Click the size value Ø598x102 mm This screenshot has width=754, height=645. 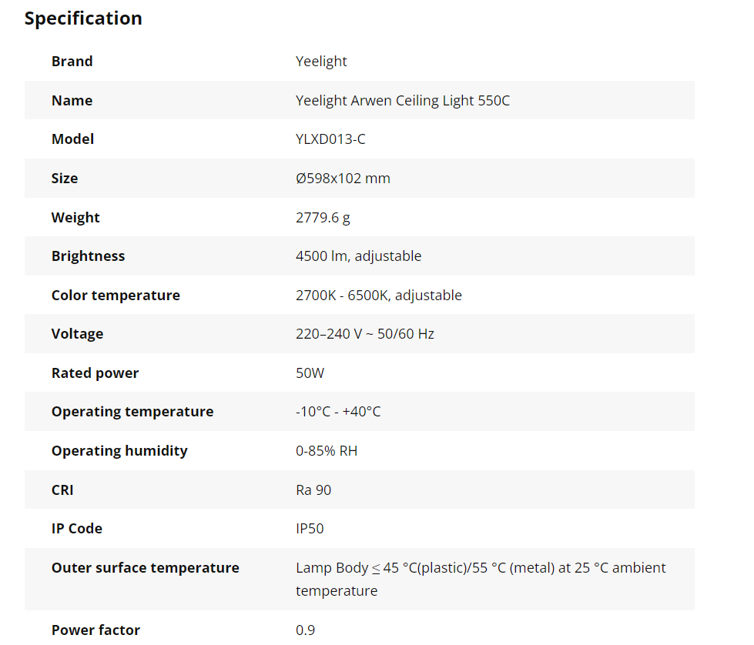343,179
